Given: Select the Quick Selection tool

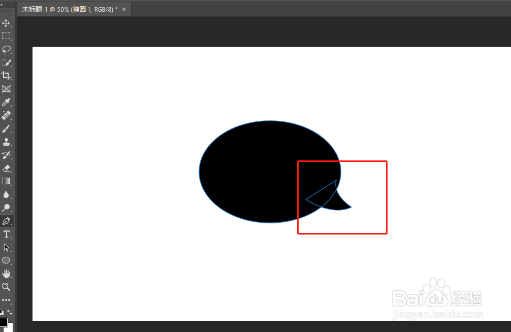Looking at the screenshot, I should 6,62.
